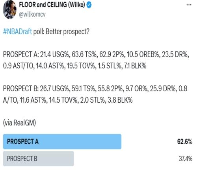This screenshot has height=173, width=197.
Task: Click the PROSPECT A label inside the bar
Action: (x=23, y=142)
